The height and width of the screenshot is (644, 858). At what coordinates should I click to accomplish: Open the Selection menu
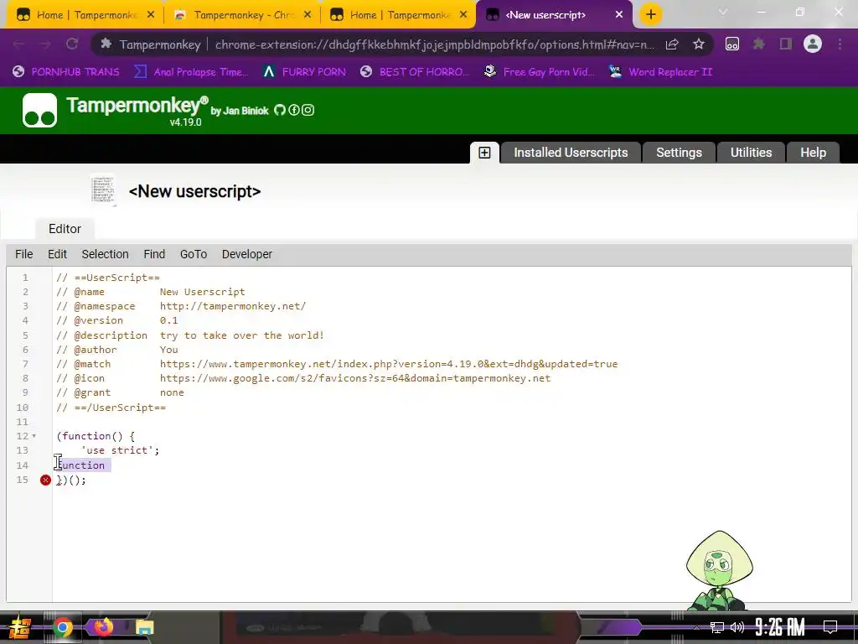pos(105,255)
